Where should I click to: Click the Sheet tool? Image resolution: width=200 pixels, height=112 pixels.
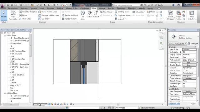151,12
